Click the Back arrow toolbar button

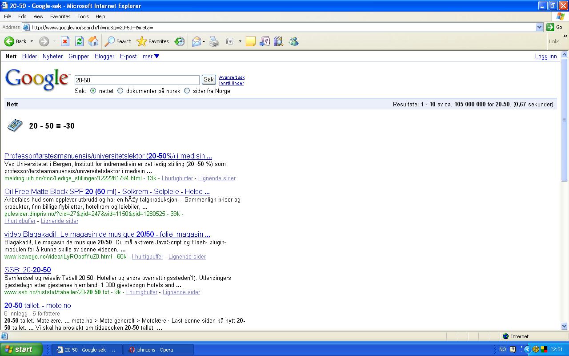click(x=16, y=41)
